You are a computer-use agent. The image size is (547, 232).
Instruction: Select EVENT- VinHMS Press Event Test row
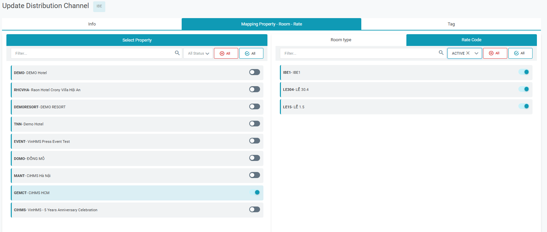(x=137, y=141)
